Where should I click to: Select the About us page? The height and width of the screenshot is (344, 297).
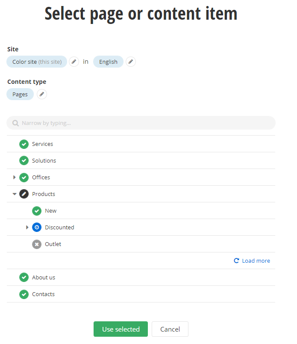click(x=44, y=278)
